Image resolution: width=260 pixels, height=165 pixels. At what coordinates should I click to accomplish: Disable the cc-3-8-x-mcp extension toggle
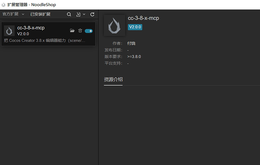click(89, 31)
